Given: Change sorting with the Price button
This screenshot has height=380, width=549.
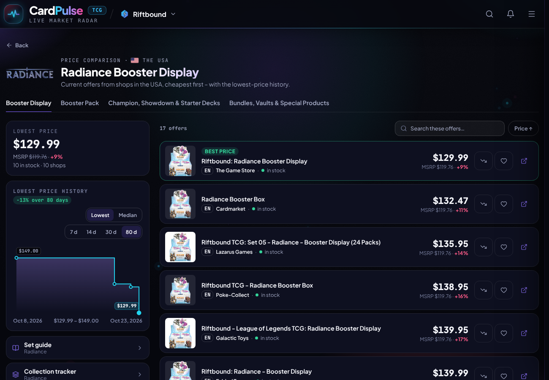Looking at the screenshot, I should (523, 128).
